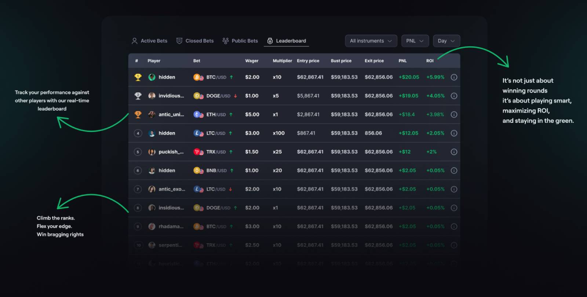Click info icon for the rhadama row
This screenshot has height=297, width=587.
(454, 227)
